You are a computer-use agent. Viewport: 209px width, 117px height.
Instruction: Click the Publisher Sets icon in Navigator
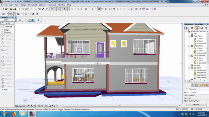pyautogui.click(x=206, y=28)
